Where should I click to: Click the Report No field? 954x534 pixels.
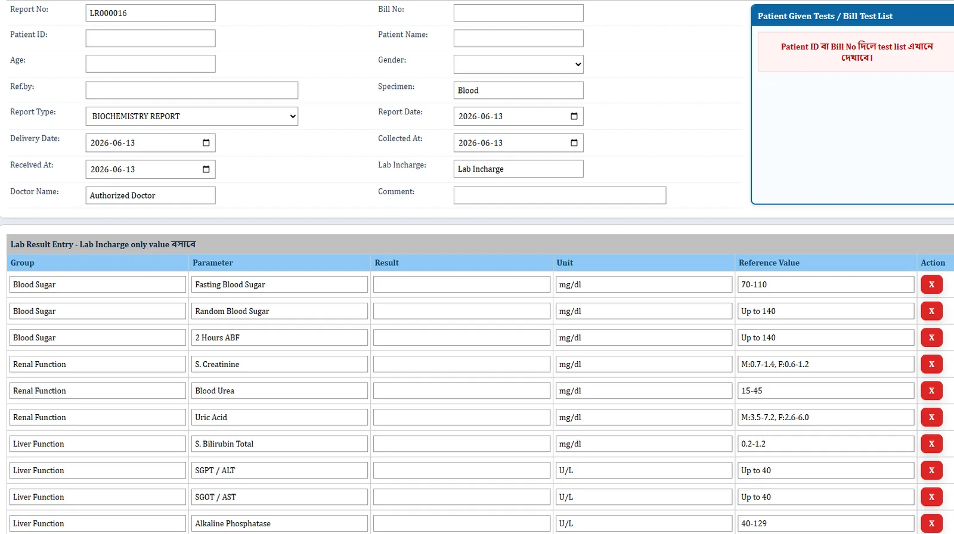pos(150,13)
